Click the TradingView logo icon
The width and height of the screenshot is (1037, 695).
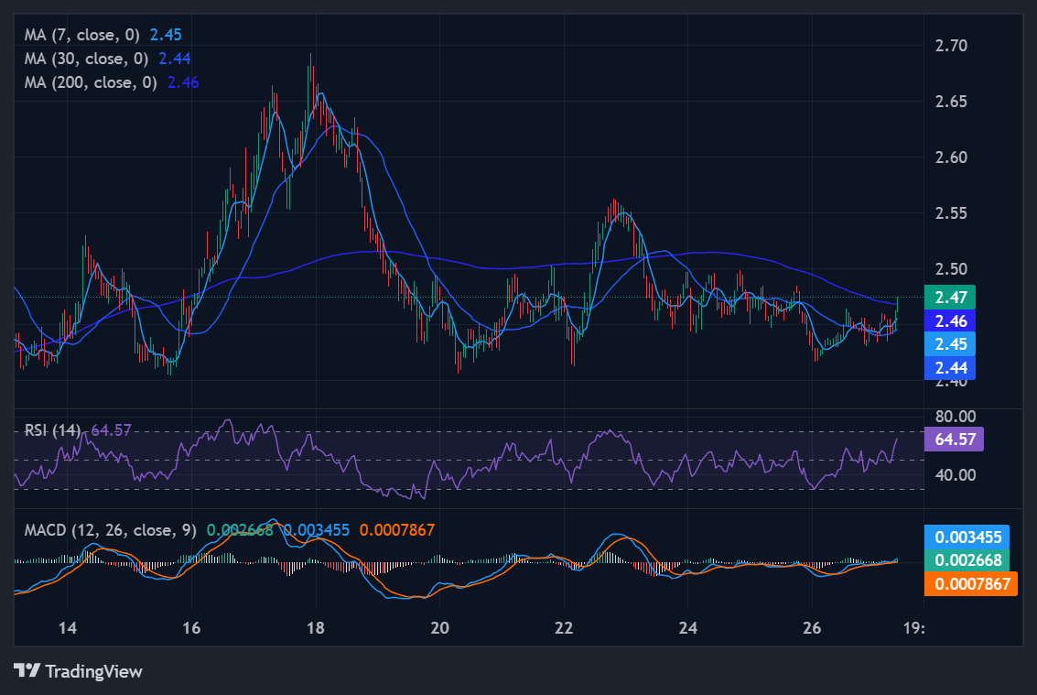tap(27, 671)
